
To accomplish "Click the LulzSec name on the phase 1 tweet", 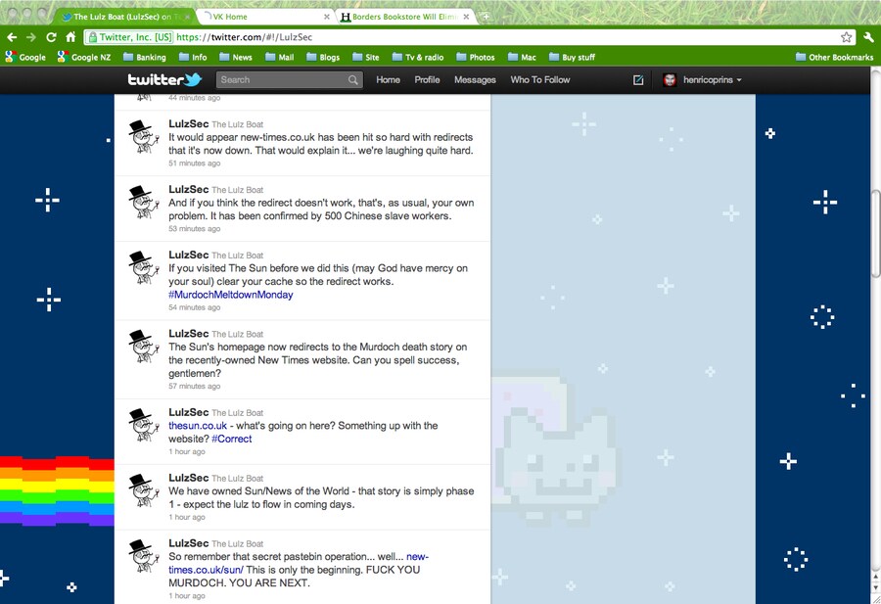I will [188, 478].
